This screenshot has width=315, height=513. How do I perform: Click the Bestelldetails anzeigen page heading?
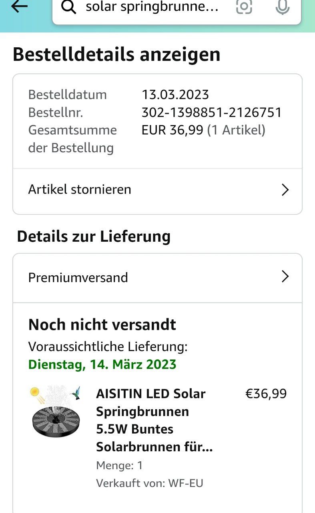click(x=116, y=55)
